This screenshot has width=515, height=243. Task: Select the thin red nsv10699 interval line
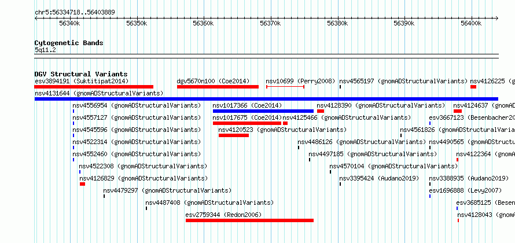coord(285,87)
